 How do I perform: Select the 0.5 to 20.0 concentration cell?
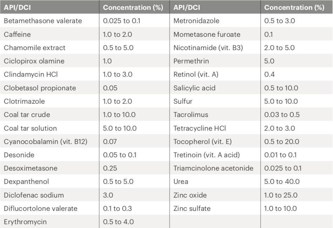[282, 141]
